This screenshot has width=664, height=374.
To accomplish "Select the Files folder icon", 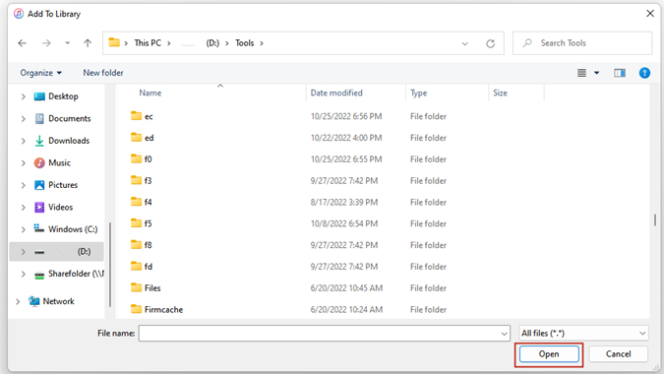I will coord(136,287).
